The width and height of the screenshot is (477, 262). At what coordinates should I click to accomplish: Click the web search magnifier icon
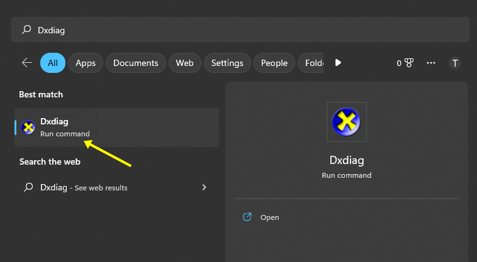(x=28, y=187)
